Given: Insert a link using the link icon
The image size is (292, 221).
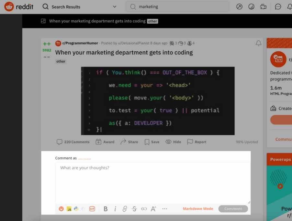Looking at the screenshot, I should (x=125, y=209).
